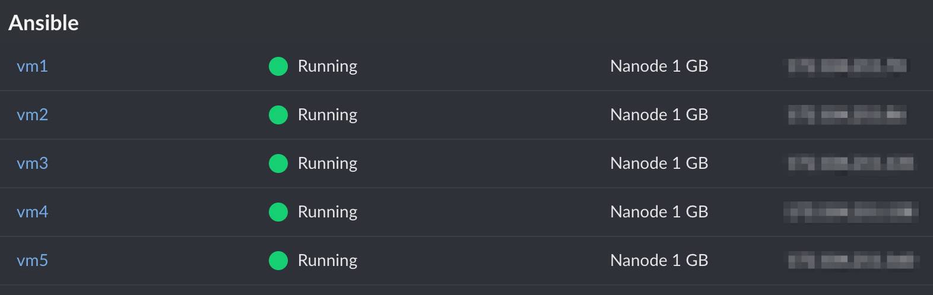Click the green status dot for vm3
The height and width of the screenshot is (295, 933).
(278, 163)
